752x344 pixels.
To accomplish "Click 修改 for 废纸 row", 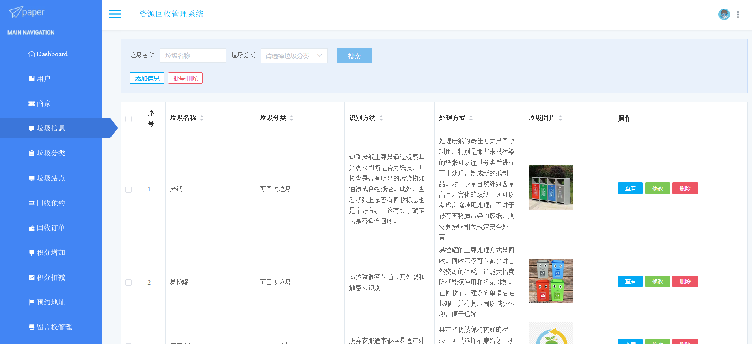I will click(657, 188).
